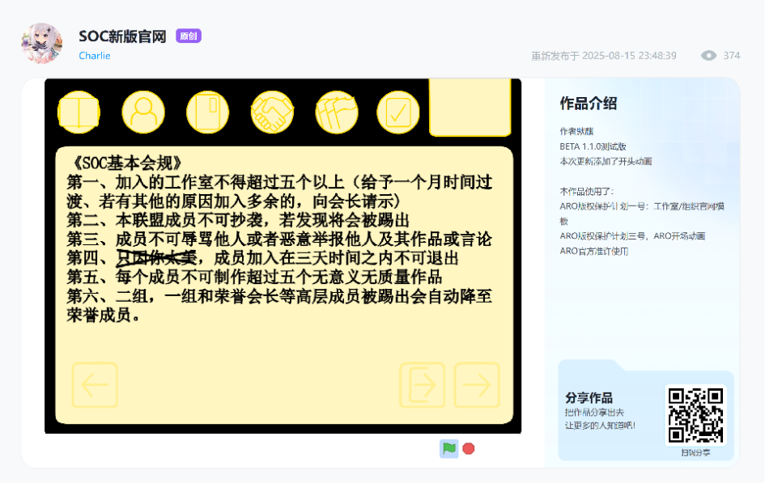Click the open book icon
This screenshot has width=765, height=483.
point(79,112)
